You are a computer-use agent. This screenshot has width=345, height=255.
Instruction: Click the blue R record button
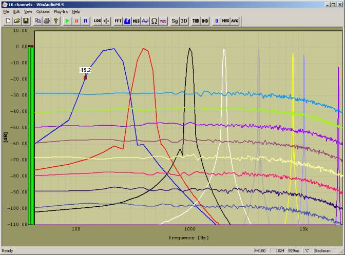[x=86, y=21]
